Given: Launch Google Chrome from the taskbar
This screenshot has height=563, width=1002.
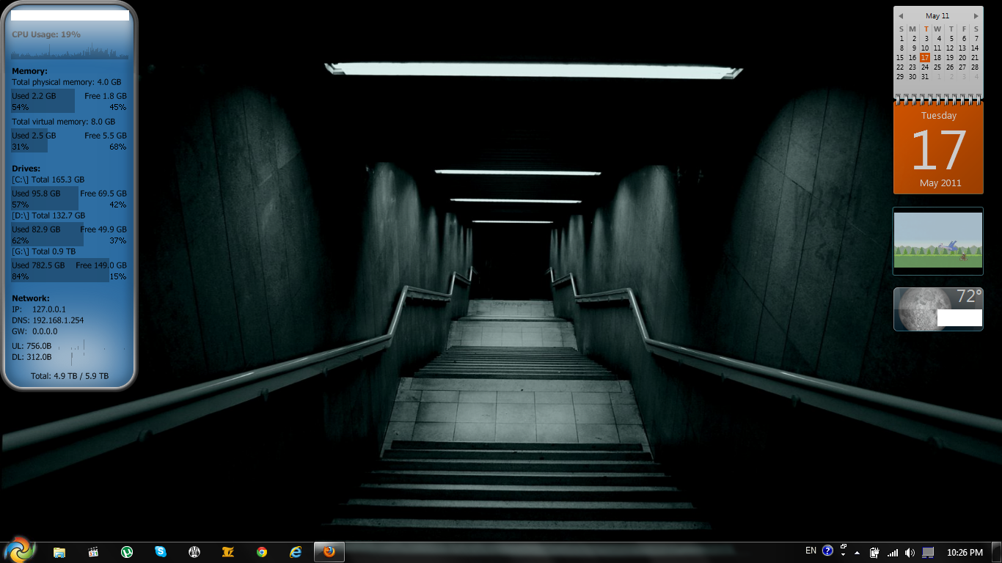Looking at the screenshot, I should click(262, 552).
